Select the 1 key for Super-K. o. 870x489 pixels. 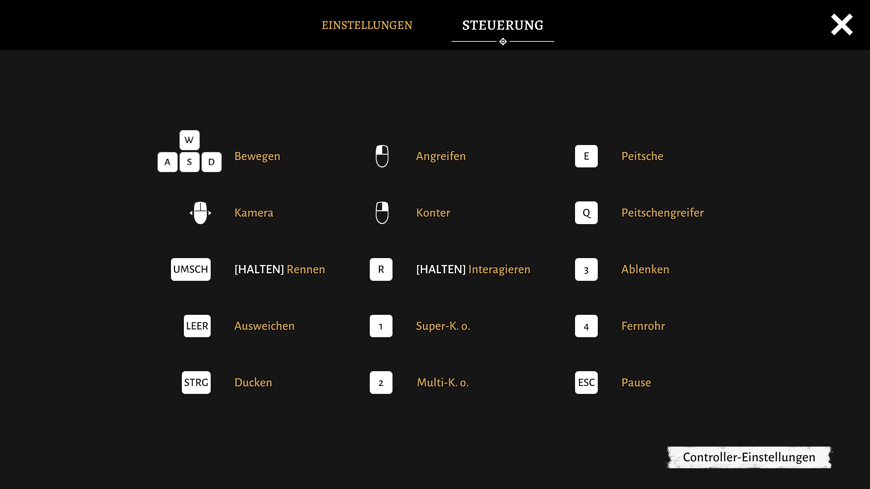(x=381, y=326)
